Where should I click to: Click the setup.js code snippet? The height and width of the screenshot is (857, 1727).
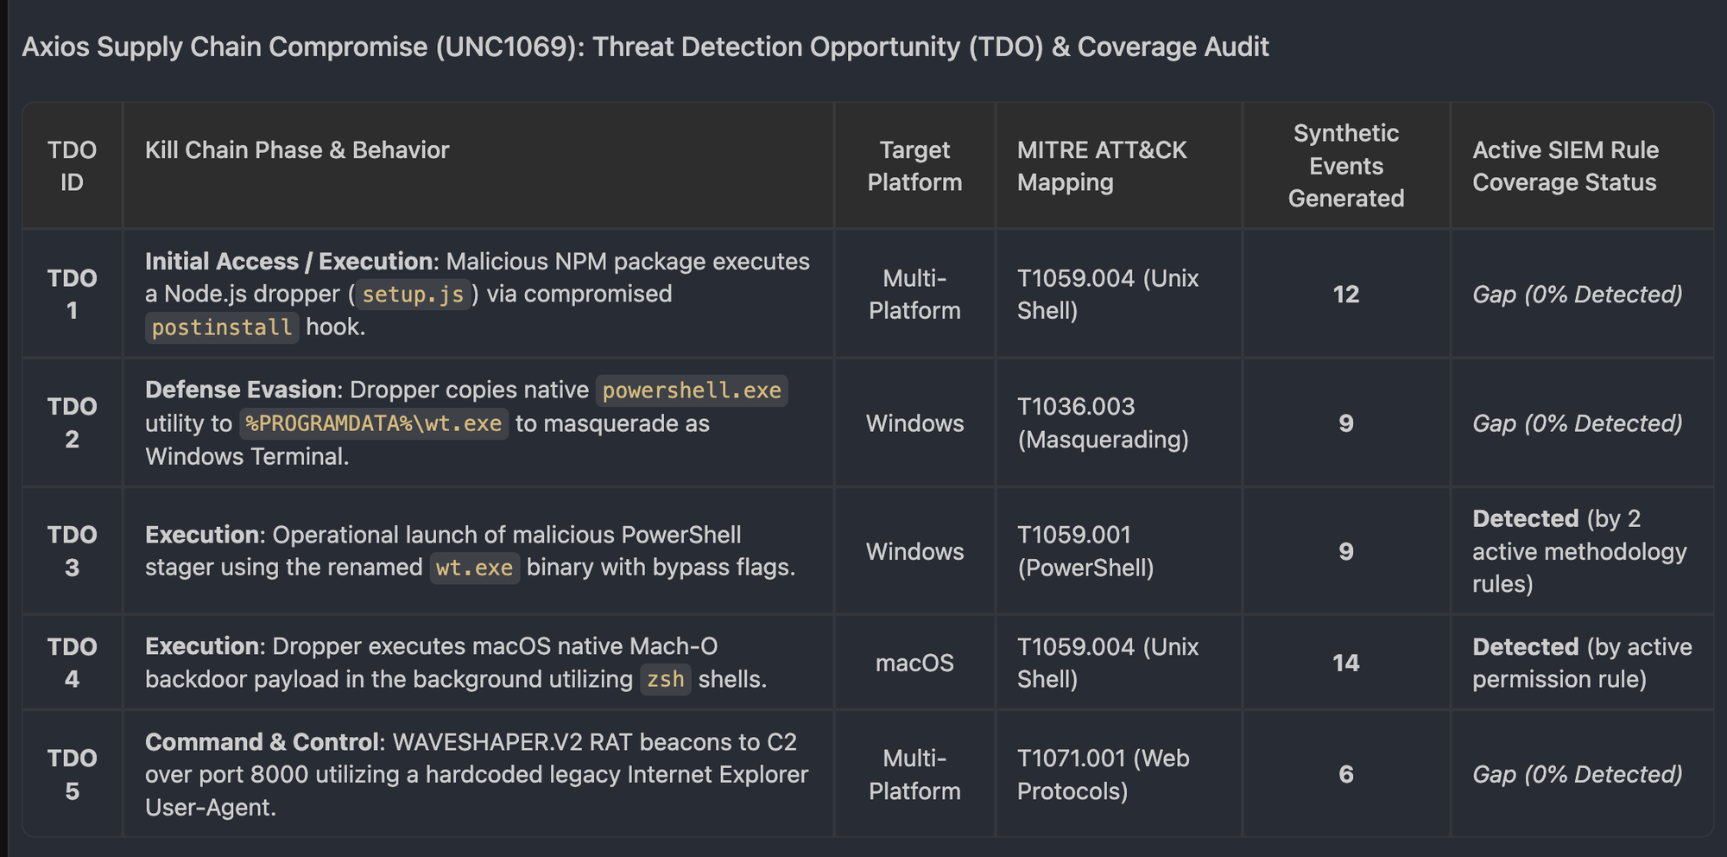point(413,295)
